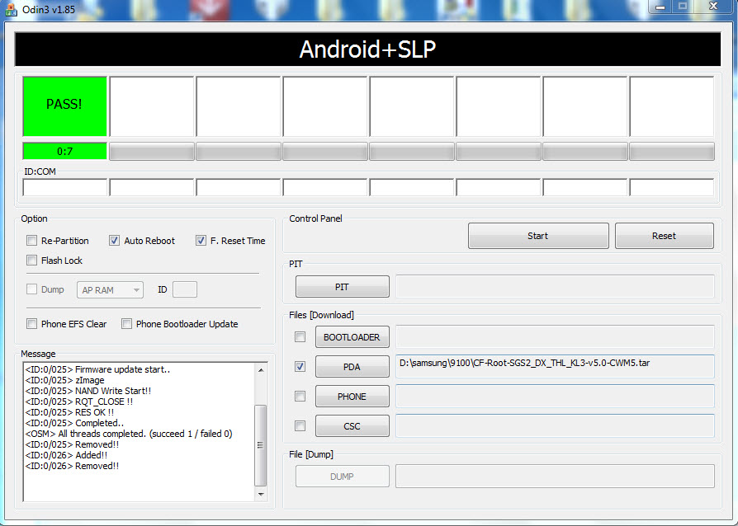Click the CSC file button
This screenshot has height=526, width=738.
[352, 426]
